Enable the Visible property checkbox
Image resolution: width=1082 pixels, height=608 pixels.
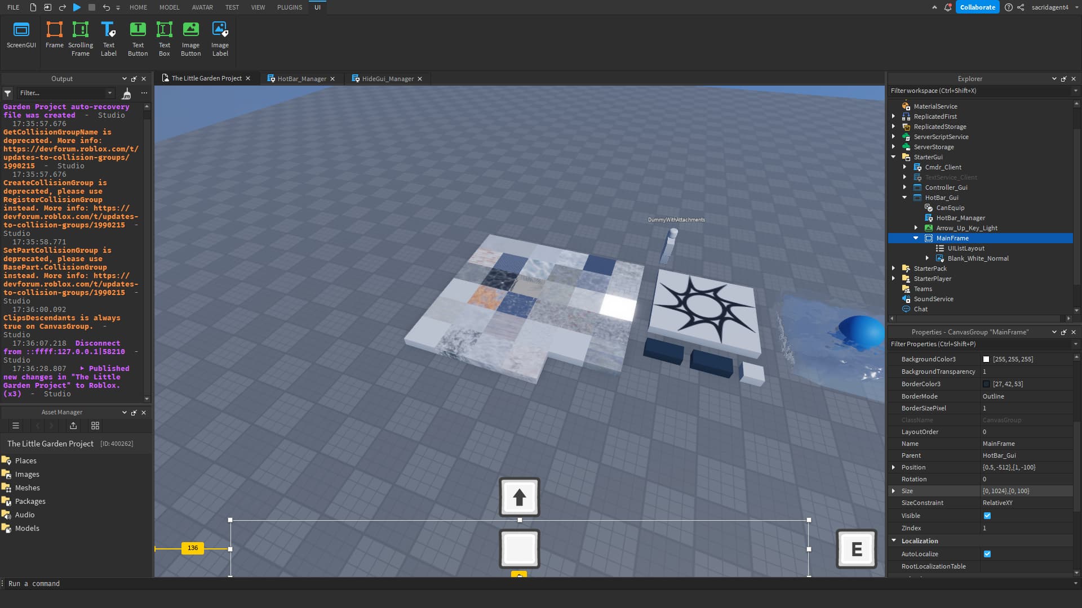(x=987, y=516)
